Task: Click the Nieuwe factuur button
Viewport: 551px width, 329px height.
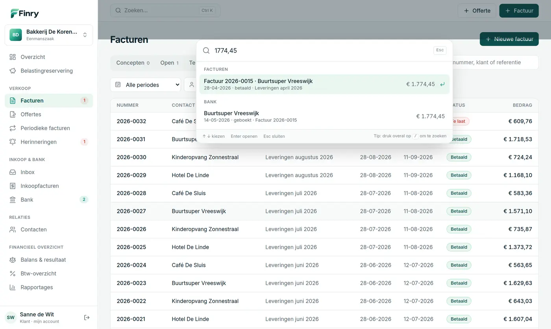Action: (509, 39)
